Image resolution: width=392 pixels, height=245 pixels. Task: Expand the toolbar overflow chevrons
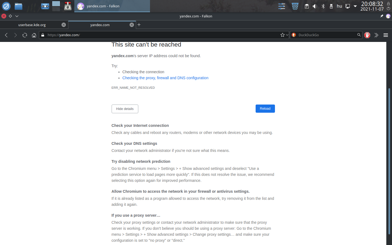(376, 35)
